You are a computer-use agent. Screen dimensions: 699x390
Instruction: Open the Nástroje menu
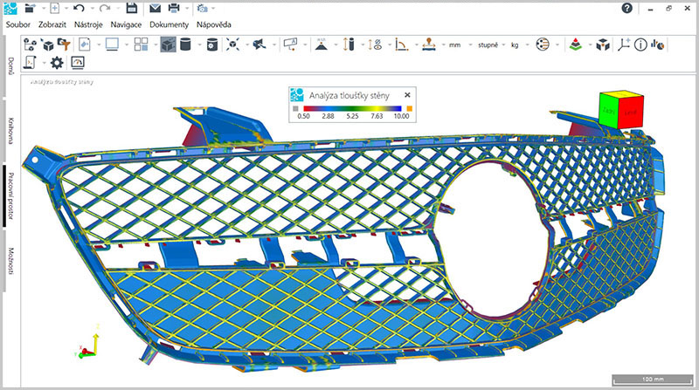point(90,24)
